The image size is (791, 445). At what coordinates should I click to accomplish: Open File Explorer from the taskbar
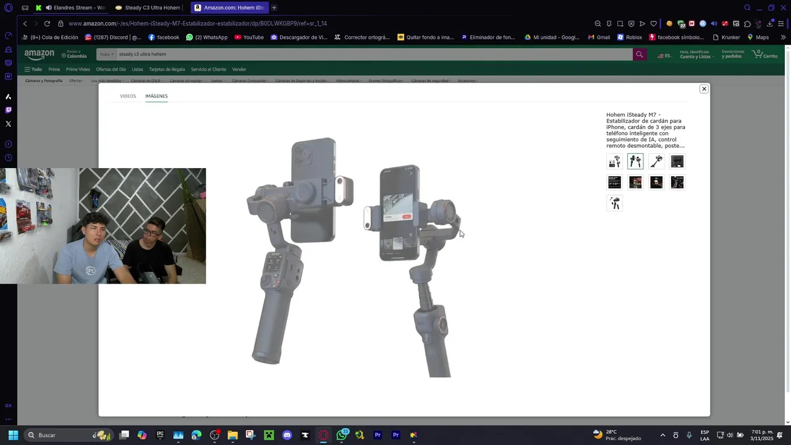click(232, 435)
